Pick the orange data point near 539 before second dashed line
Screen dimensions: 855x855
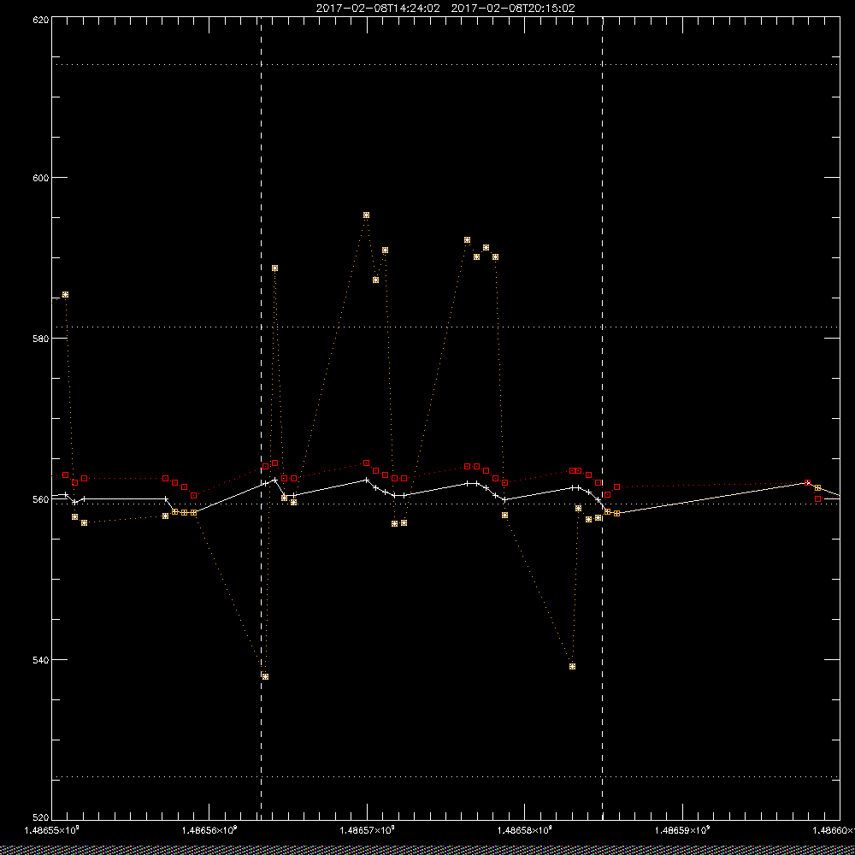point(572,666)
